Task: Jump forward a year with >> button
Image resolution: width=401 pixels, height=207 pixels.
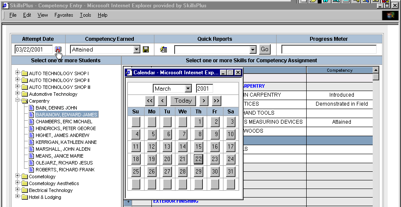Action: coord(216,100)
